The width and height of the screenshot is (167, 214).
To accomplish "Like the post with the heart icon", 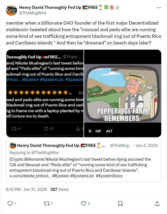I will point(83,204).
